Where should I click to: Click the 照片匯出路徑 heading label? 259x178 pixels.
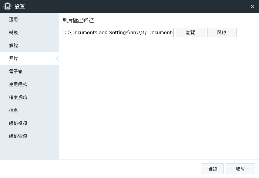coord(78,20)
